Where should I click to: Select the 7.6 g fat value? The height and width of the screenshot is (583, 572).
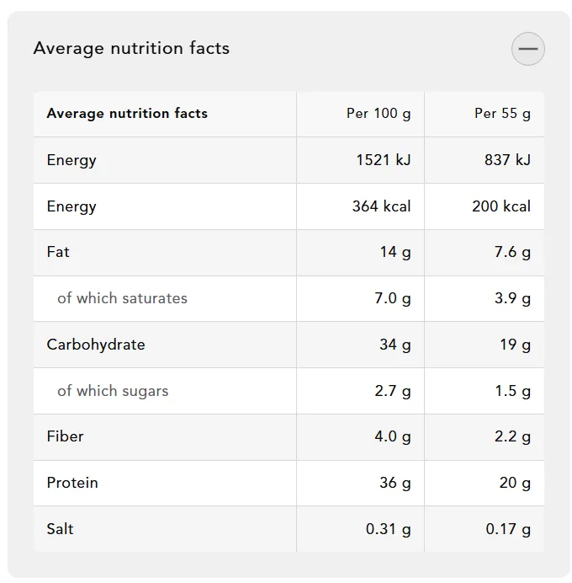pyautogui.click(x=512, y=252)
